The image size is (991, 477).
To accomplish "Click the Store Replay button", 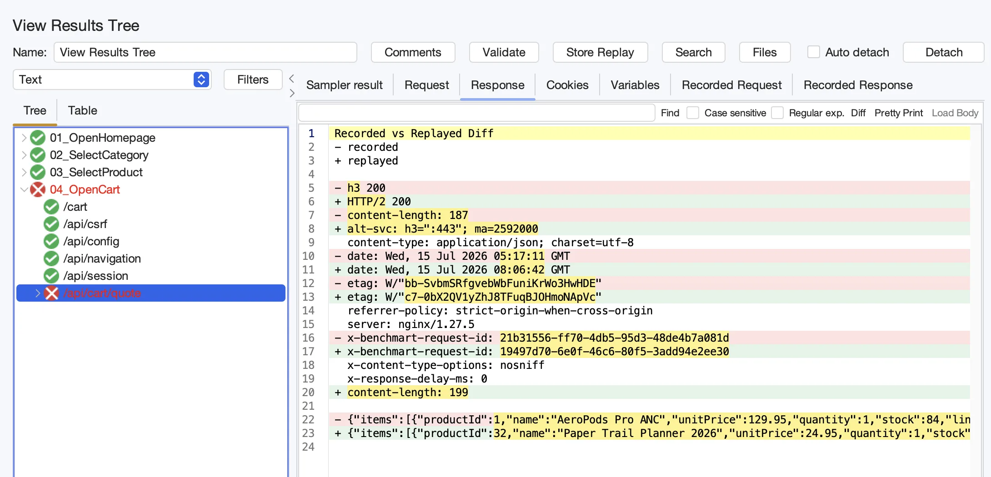I will (600, 52).
